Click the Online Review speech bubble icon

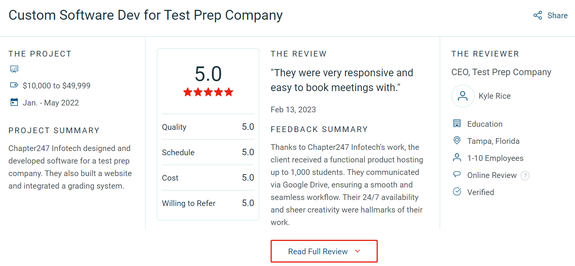pyautogui.click(x=457, y=175)
